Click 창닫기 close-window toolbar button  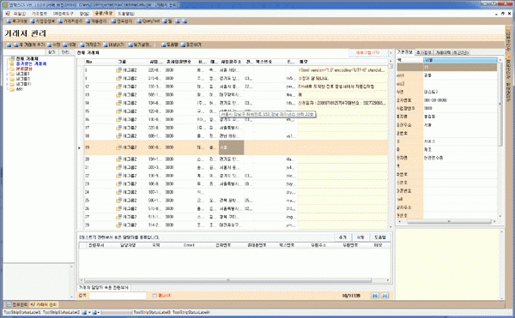[x=191, y=45]
